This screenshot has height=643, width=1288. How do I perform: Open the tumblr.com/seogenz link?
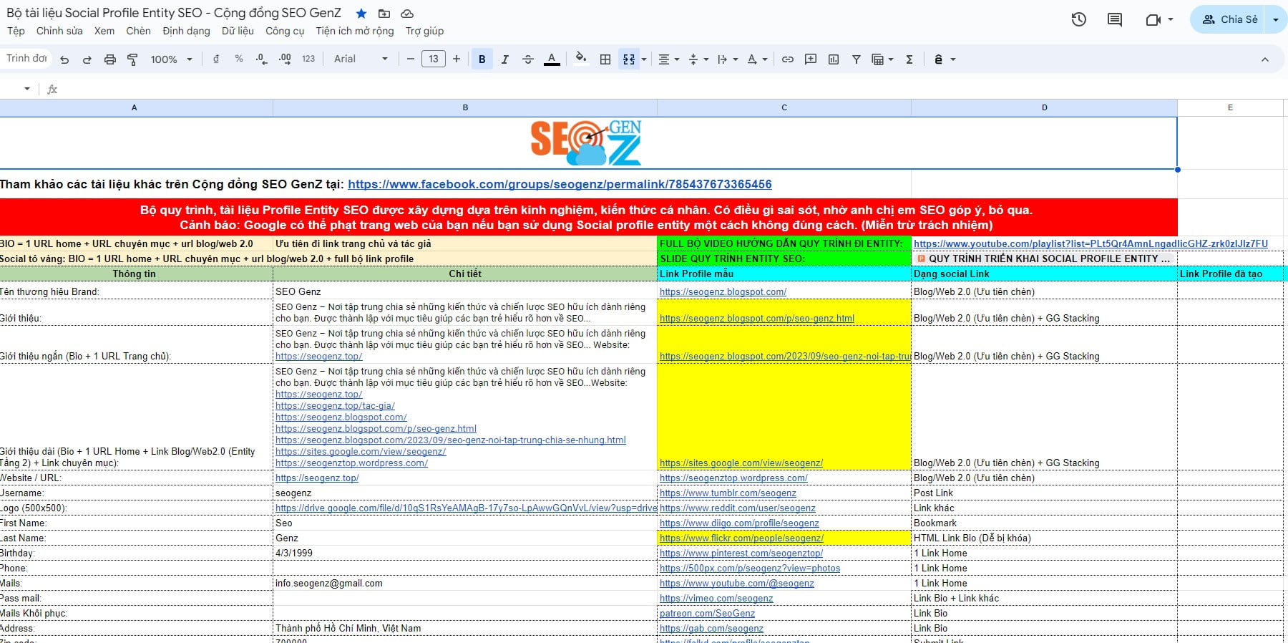pyautogui.click(x=728, y=493)
